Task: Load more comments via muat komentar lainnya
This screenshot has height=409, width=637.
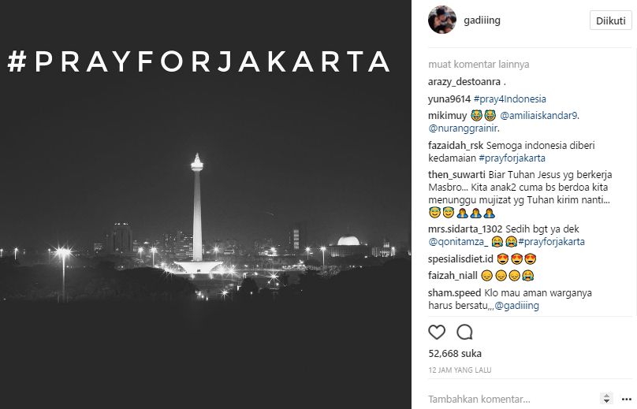Action: tap(479, 64)
